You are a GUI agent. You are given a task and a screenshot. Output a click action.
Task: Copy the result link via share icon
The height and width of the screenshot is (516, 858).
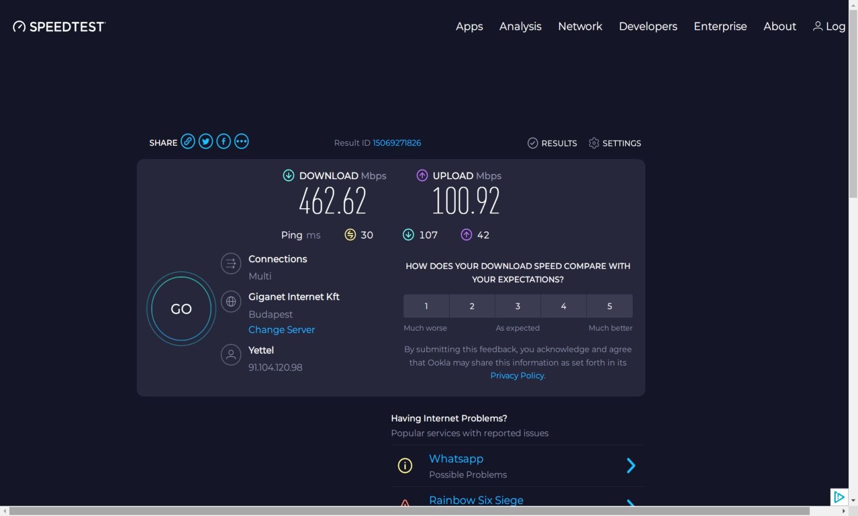pyautogui.click(x=188, y=141)
